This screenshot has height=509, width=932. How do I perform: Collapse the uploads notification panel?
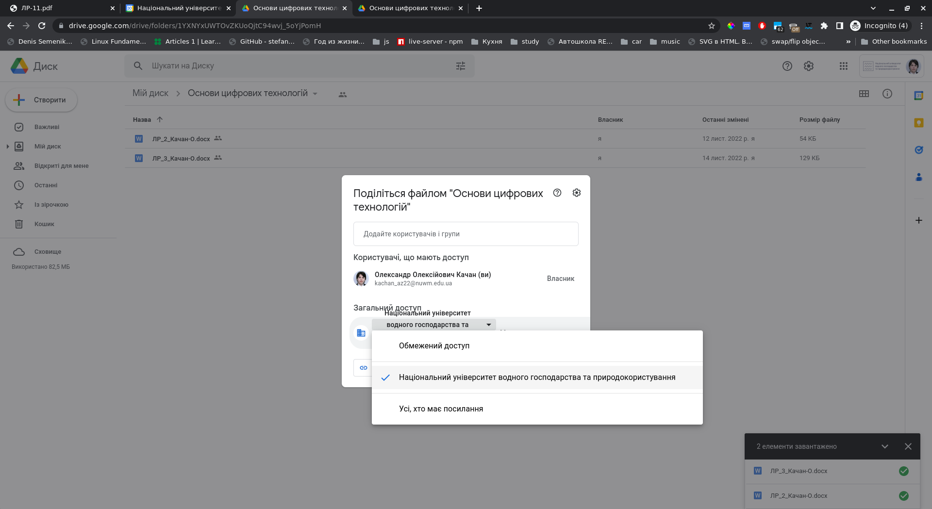(884, 446)
